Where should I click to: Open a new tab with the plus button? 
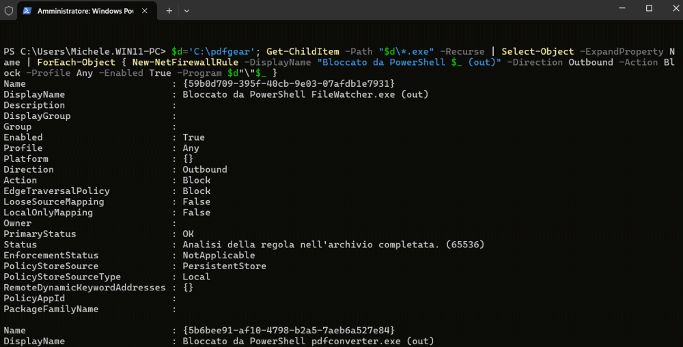[169, 11]
